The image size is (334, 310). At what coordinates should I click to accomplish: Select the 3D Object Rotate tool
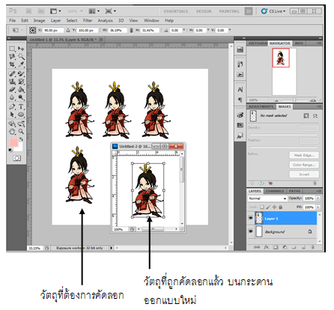(x=12, y=124)
